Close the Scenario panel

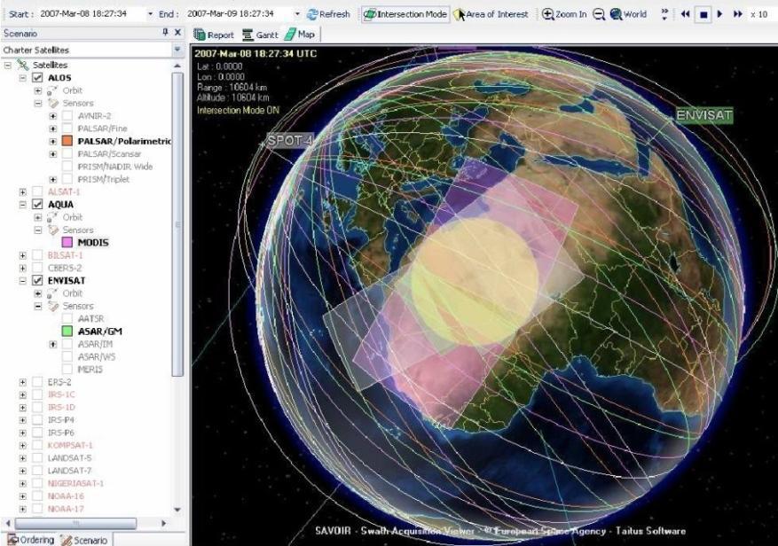coord(177,33)
